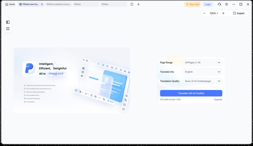The width and height of the screenshot is (253, 146).
Task: Open the bookmarks panel icon
Action: [8, 29]
